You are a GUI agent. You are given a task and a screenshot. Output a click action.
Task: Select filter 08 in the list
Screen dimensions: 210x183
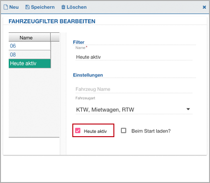point(30,55)
